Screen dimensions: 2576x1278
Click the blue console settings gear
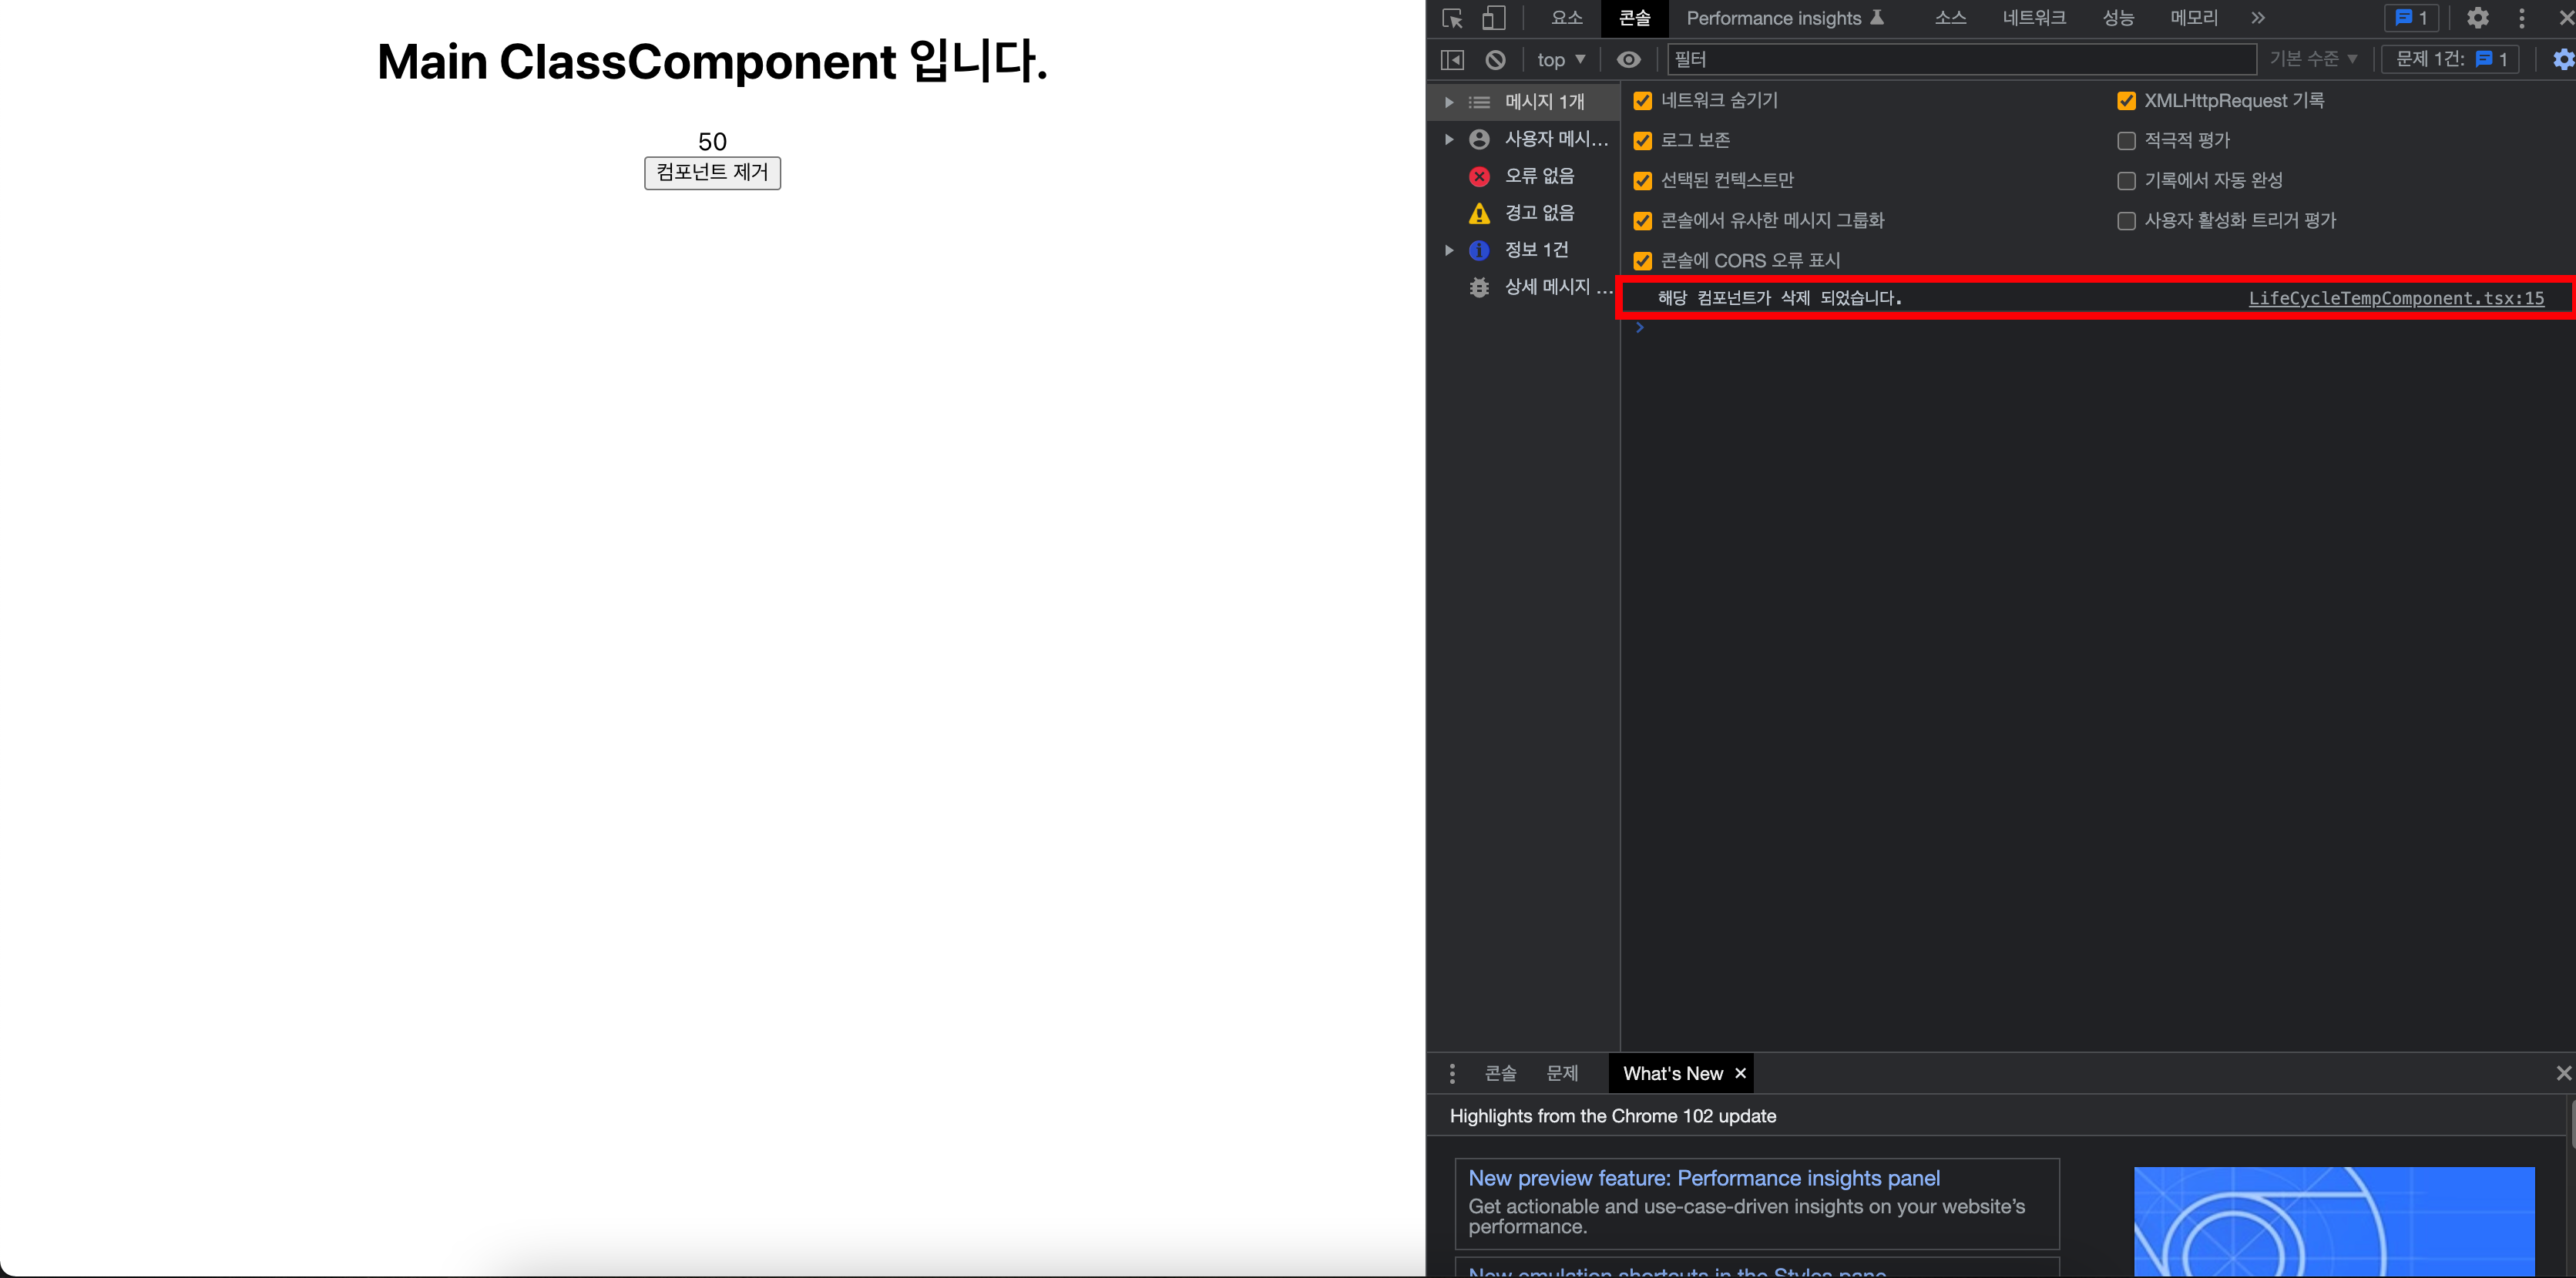click(x=2562, y=60)
